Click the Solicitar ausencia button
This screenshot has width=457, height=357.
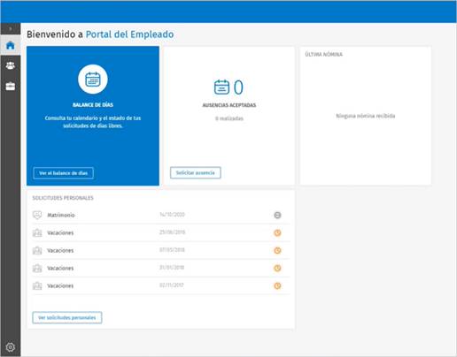[196, 172]
